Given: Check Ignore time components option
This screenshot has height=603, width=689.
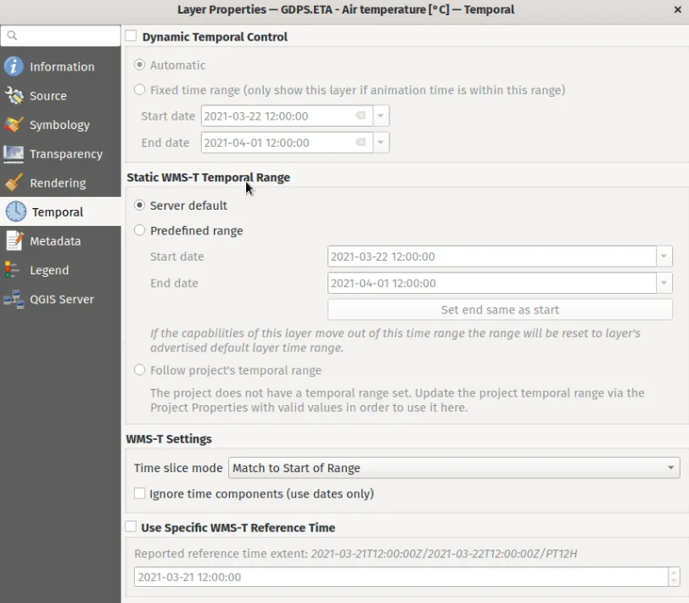Looking at the screenshot, I should (x=140, y=493).
